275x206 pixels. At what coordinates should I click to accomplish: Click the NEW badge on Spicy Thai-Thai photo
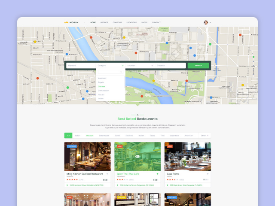[119, 146]
